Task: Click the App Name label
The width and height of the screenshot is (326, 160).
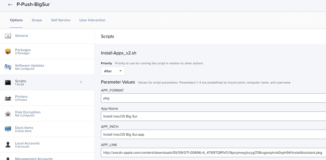Action: [109, 108]
